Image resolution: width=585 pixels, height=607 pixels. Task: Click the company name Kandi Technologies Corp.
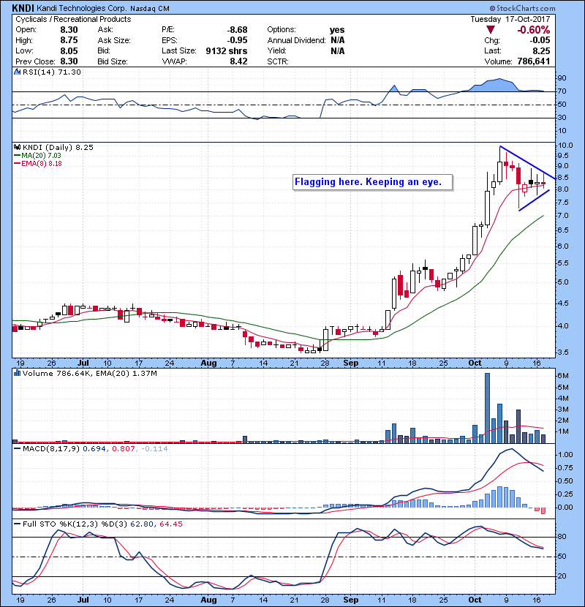coord(81,8)
